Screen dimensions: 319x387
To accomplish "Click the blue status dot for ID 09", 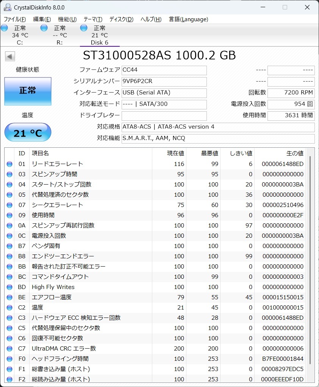I will click(x=9, y=215).
